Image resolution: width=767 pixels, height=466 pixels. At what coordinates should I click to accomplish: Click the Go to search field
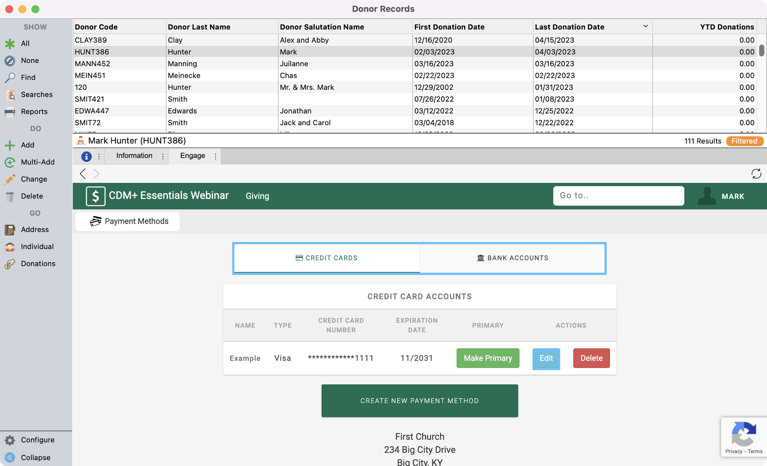[618, 196]
